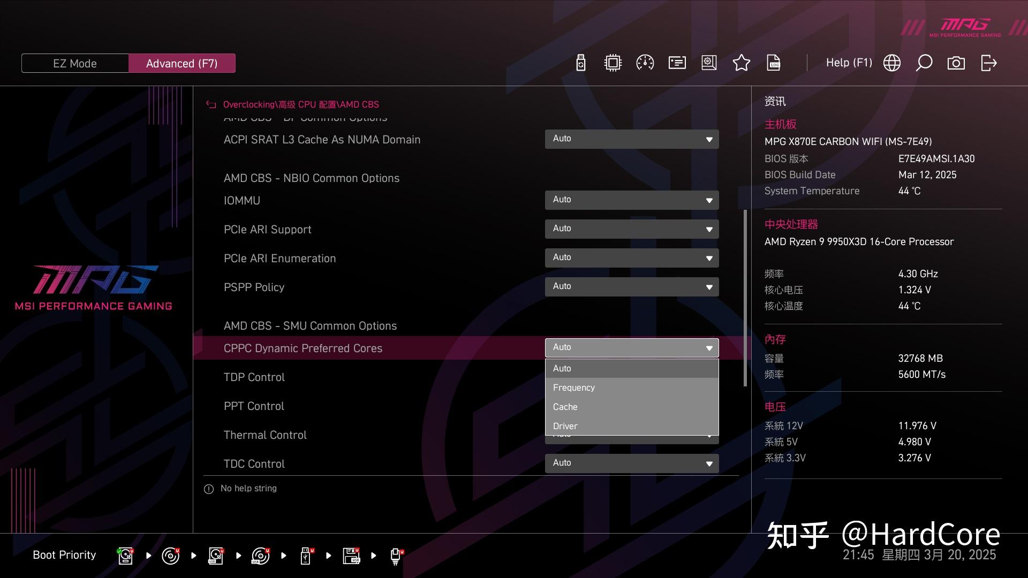The image size is (1028, 578).
Task: Choose Driver in preferred cores list
Action: pyautogui.click(x=632, y=426)
